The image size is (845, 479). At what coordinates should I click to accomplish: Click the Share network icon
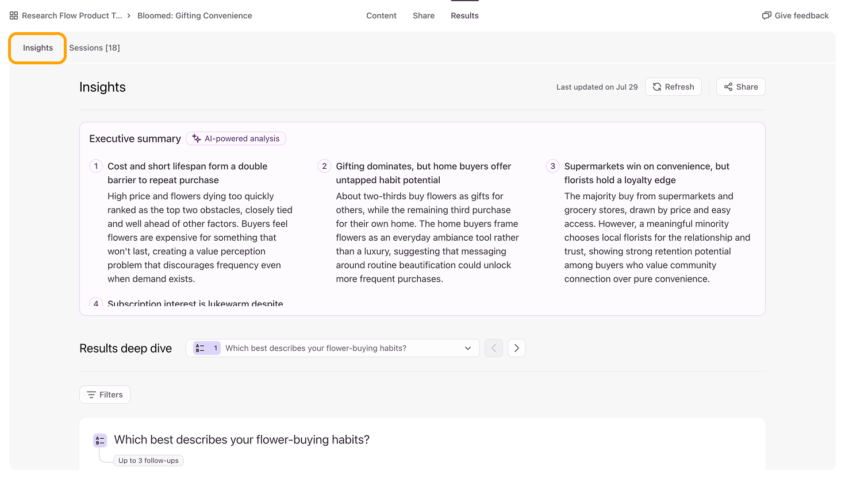pos(728,87)
